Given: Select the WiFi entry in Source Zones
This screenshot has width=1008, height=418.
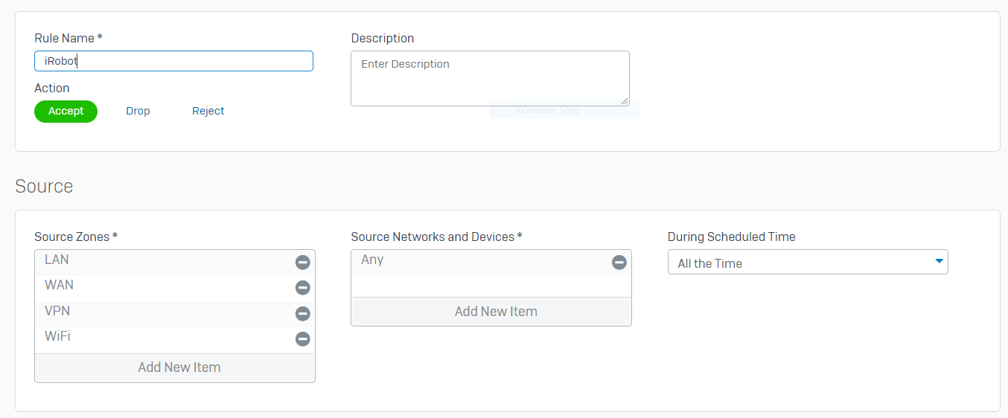Looking at the screenshot, I should pyautogui.click(x=58, y=336).
